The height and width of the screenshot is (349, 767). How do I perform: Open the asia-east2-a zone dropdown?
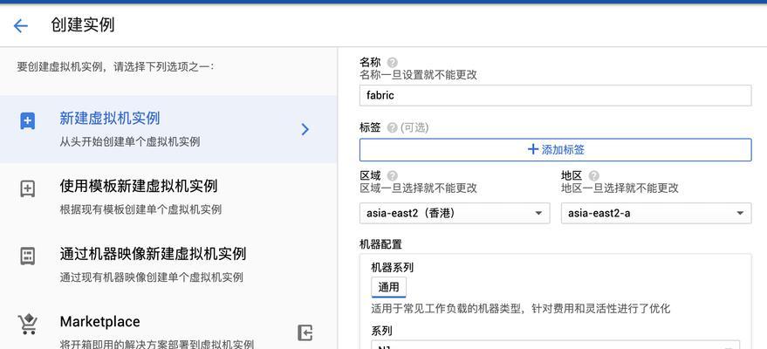pyautogui.click(x=656, y=213)
